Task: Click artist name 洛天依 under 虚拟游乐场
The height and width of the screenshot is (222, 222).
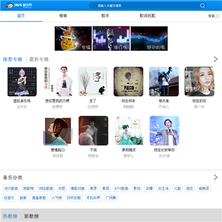Action: point(22,107)
